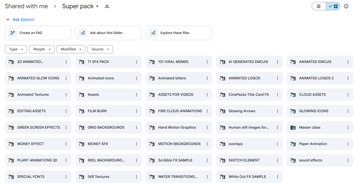356x187 pixels.
Task: Click the Ask Gemini link
Action: point(23,20)
